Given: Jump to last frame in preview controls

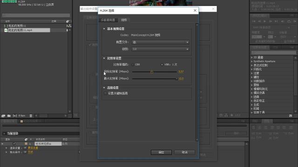Looking at the screenshot, I should click(x=276, y=21).
